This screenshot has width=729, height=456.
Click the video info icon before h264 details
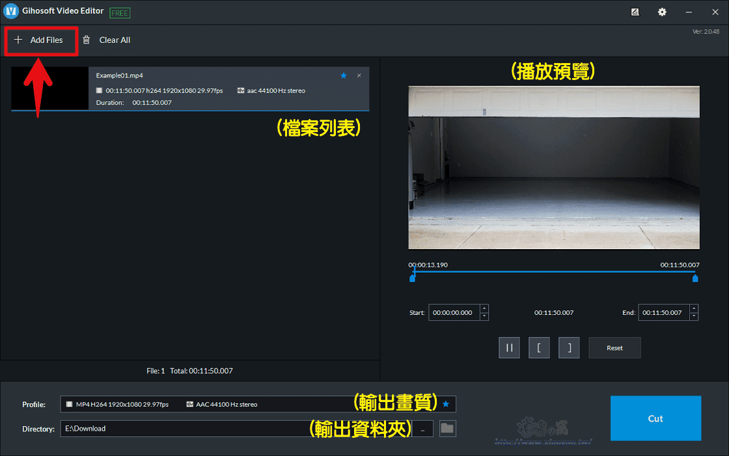click(98, 90)
